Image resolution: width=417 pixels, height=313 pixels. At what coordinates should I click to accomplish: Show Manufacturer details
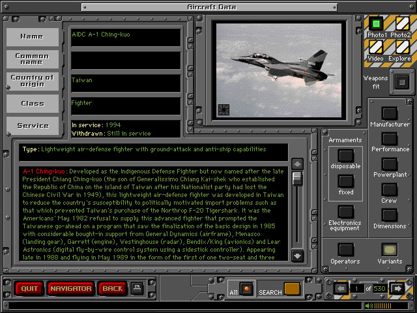[x=390, y=113]
